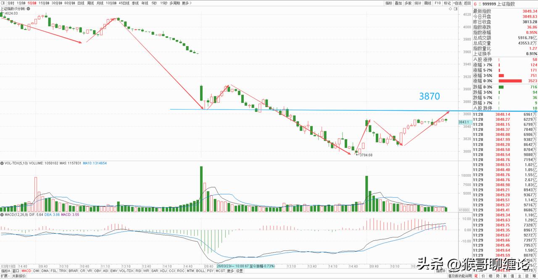Click the 指标A tab at bottom left
Viewport: 538px width, 279px height.
click(5, 271)
